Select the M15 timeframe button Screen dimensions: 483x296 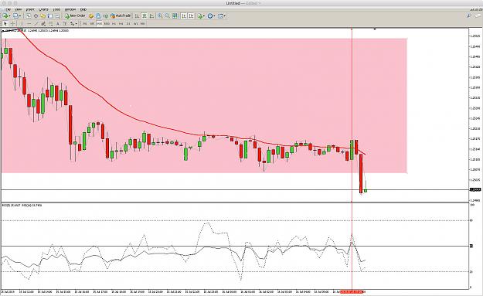[99, 23]
